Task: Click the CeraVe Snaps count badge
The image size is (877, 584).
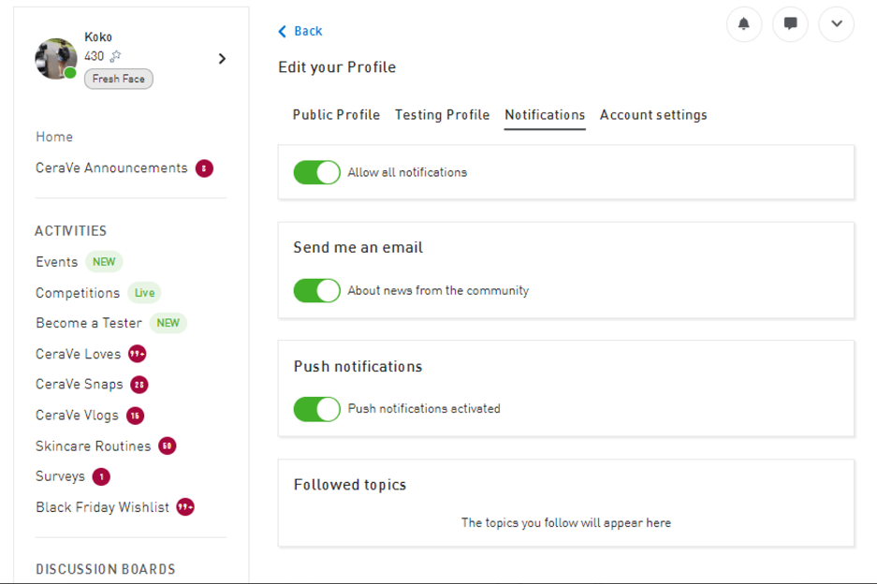Action: [x=139, y=385]
